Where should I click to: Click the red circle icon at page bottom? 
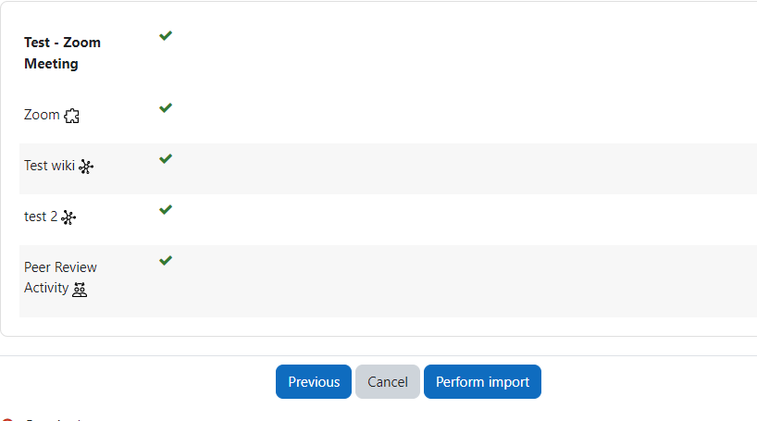click(6, 419)
